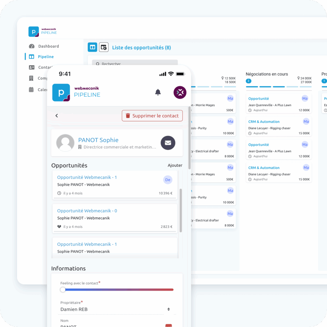Viewport: 327px width, 327px height.
Task: Click the Feeling avec le contact slider handle
Action: (x=63, y=290)
